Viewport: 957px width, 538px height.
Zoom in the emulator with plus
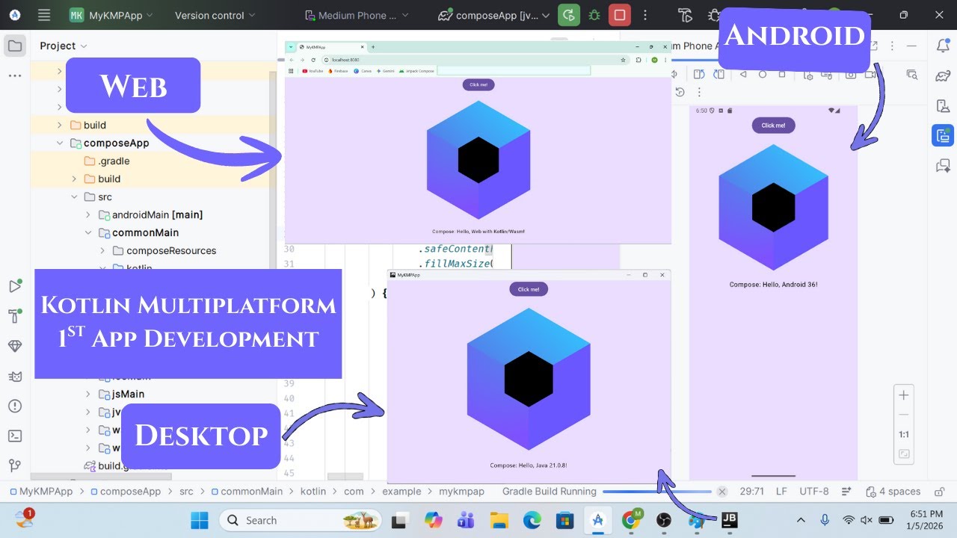tap(904, 395)
